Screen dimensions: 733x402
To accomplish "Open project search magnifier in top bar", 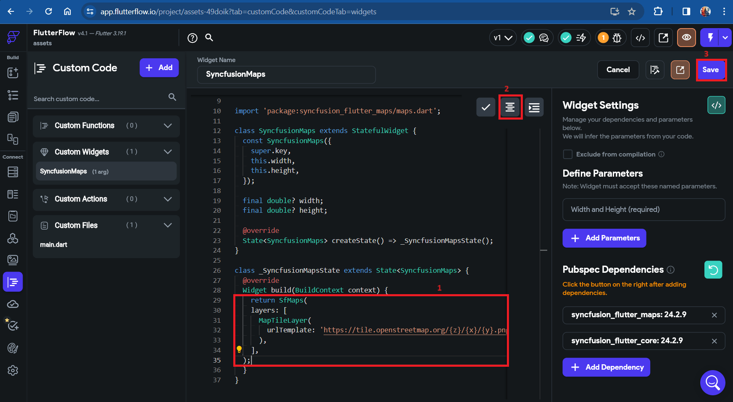I will (209, 38).
